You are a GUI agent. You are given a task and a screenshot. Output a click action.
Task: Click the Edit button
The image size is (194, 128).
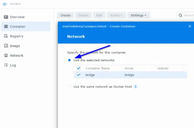coord(99,15)
